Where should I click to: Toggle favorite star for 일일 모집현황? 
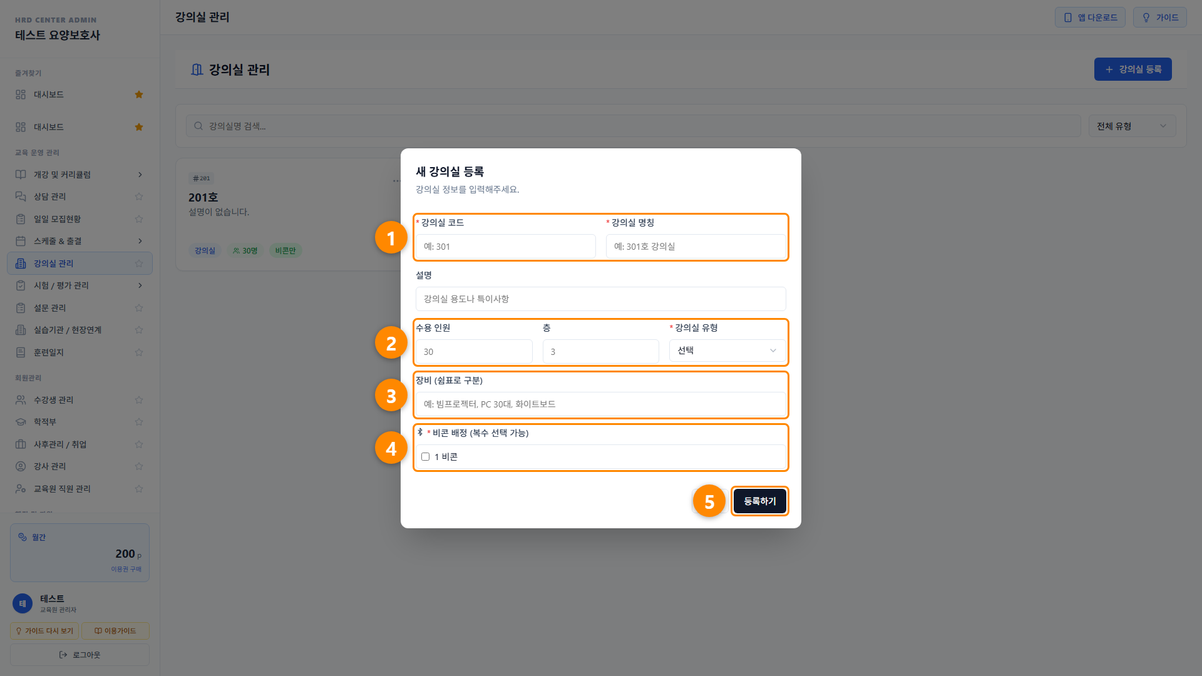click(139, 219)
